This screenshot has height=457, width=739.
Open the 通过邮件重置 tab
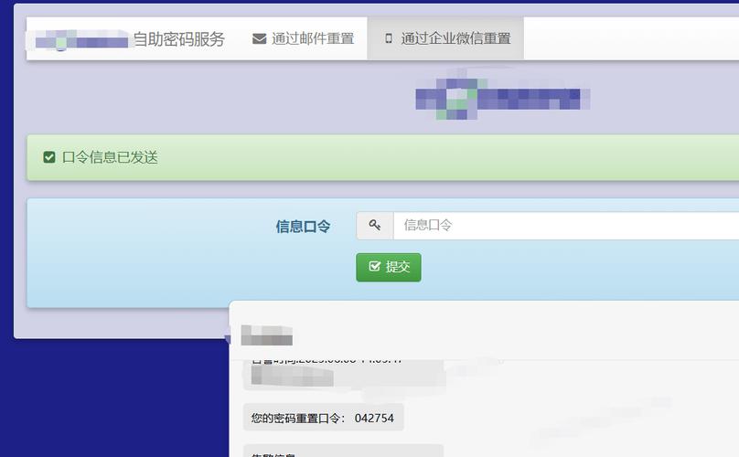click(303, 38)
